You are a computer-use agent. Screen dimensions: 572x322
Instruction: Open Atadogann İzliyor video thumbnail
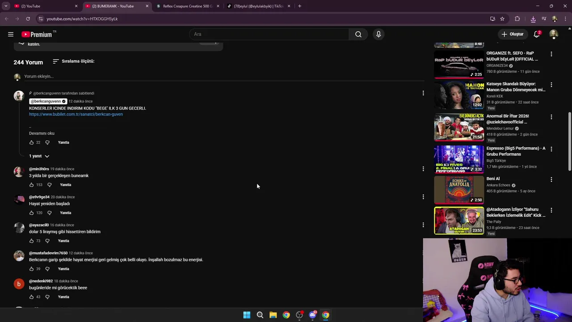click(459, 220)
